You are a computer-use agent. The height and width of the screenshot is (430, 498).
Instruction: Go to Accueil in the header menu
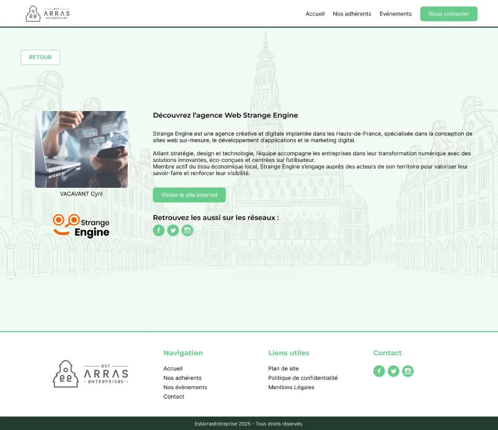coord(315,14)
